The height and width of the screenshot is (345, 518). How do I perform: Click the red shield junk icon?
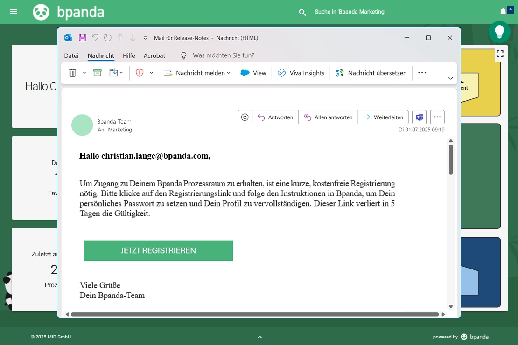pos(140,73)
